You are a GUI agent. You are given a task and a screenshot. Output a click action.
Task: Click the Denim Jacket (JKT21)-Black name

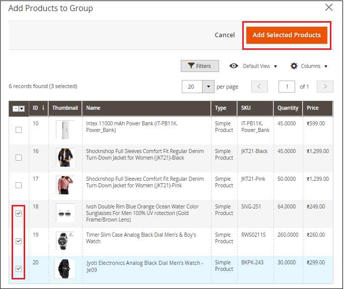145,155
